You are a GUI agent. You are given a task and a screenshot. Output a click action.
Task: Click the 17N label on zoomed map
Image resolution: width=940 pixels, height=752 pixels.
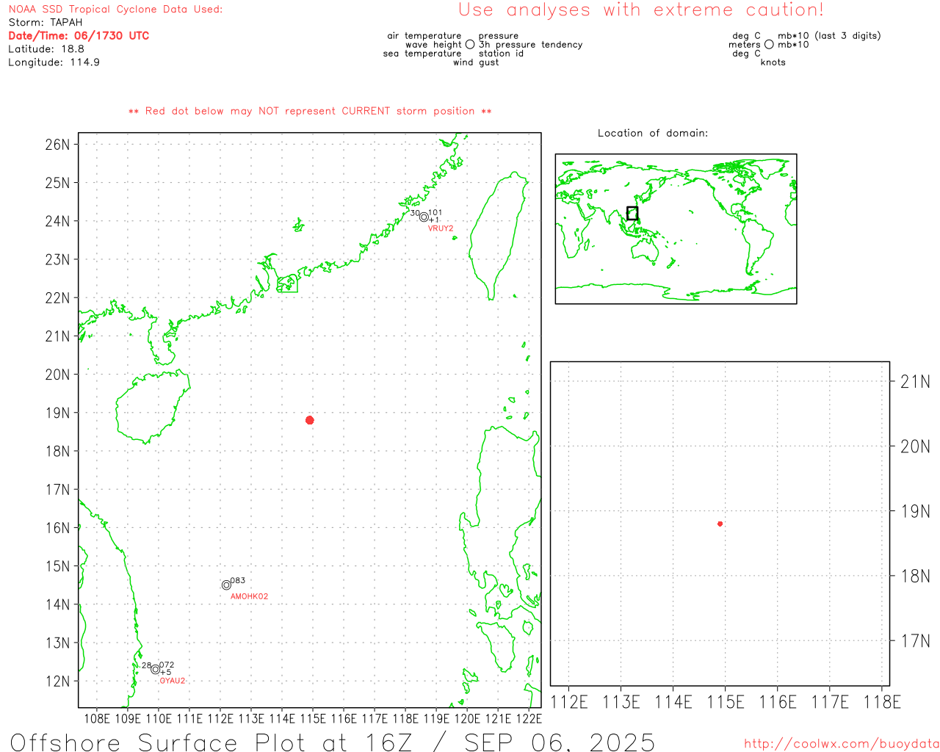click(915, 641)
